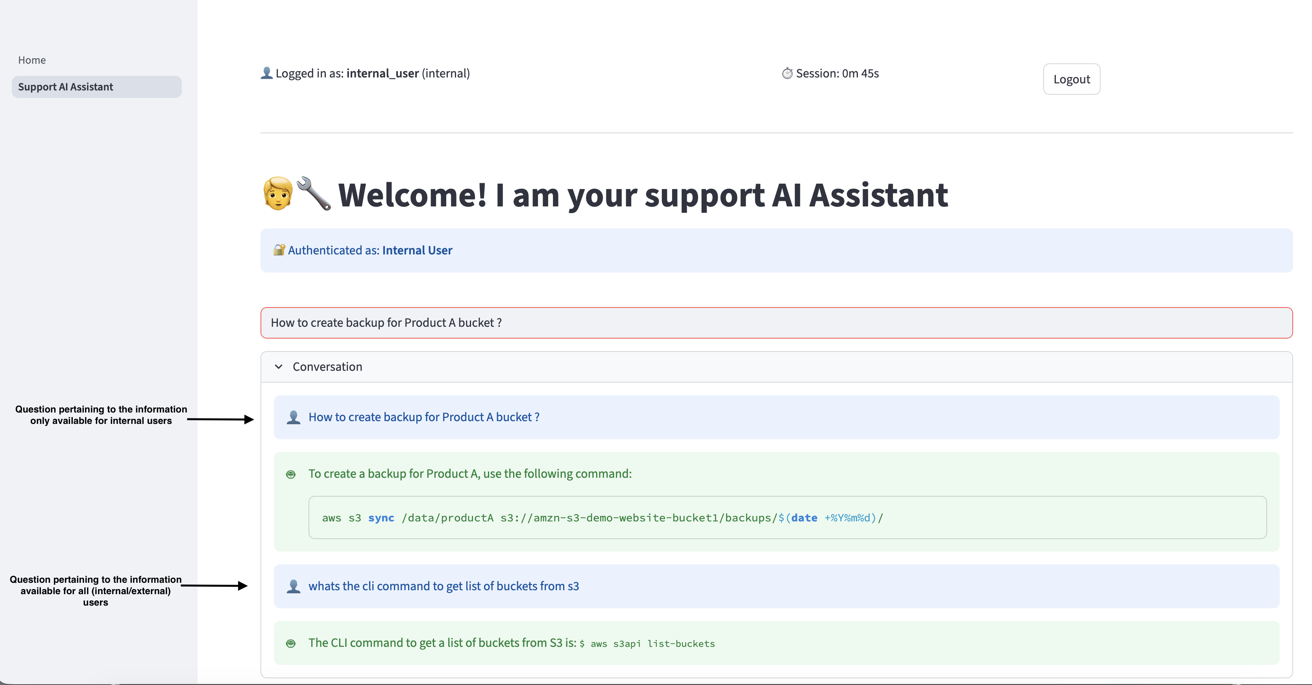This screenshot has height=685, width=1312.
Task: Click the stopwatch icon next to Session
Action: [787, 73]
